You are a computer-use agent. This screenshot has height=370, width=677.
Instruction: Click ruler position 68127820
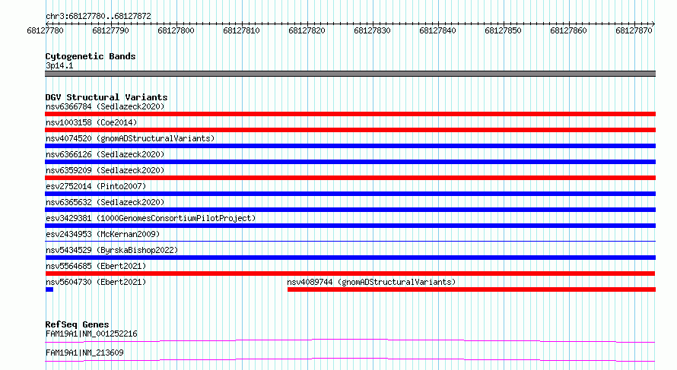(x=307, y=30)
